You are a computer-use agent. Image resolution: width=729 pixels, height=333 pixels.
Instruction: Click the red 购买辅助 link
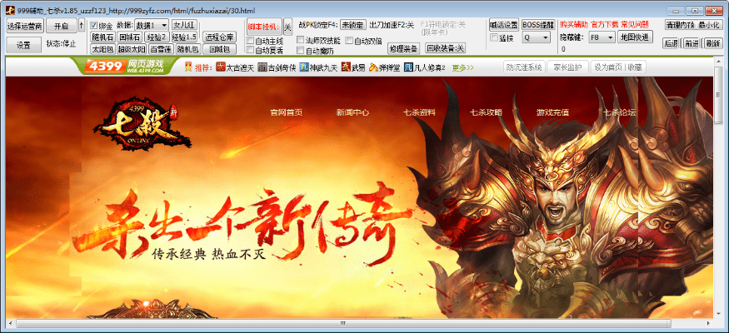(572, 25)
